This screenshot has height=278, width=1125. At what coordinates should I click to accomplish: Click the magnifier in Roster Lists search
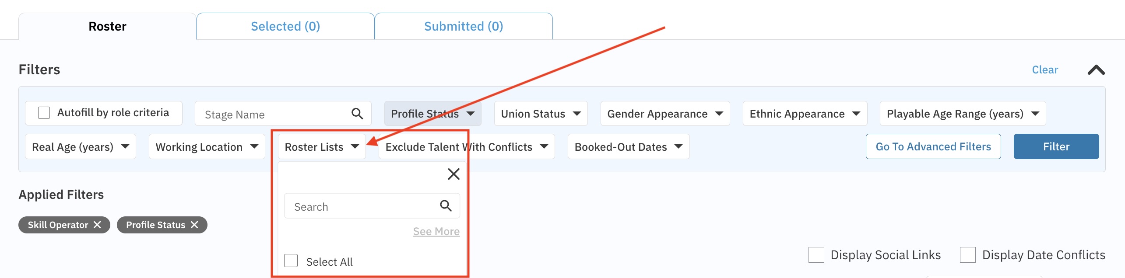pos(446,206)
